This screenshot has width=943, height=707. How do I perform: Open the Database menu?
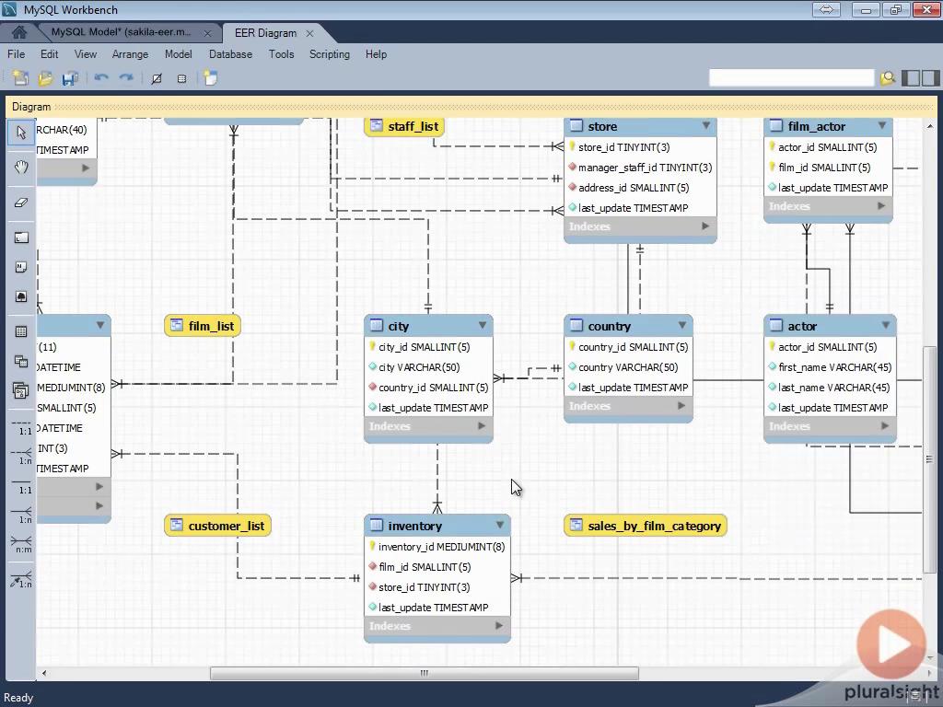click(x=230, y=54)
